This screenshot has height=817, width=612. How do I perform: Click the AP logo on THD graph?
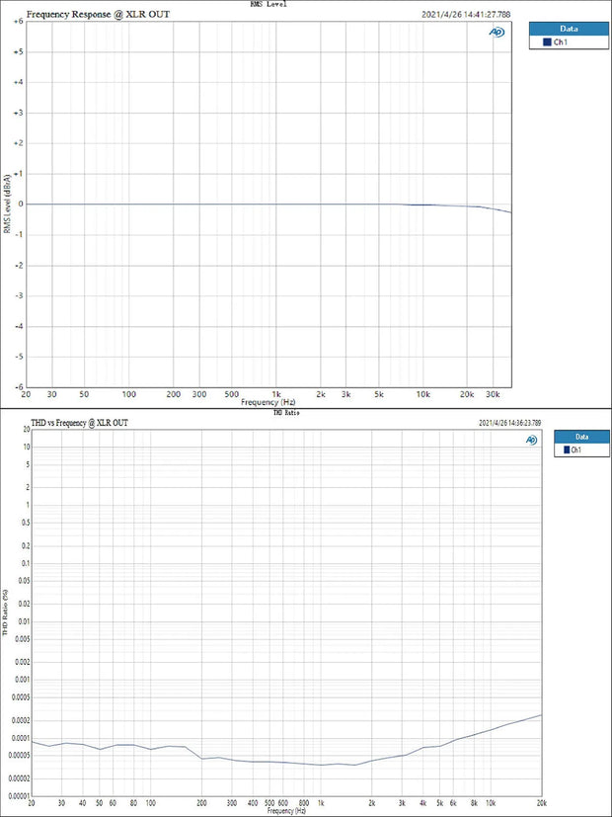click(x=531, y=440)
